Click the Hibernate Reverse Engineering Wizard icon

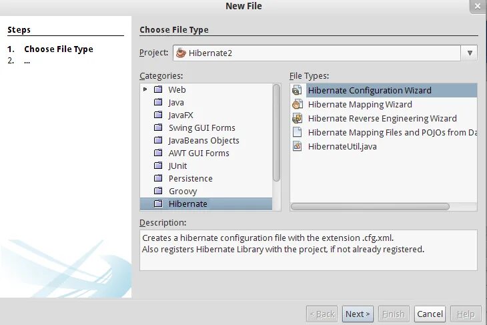(x=298, y=118)
